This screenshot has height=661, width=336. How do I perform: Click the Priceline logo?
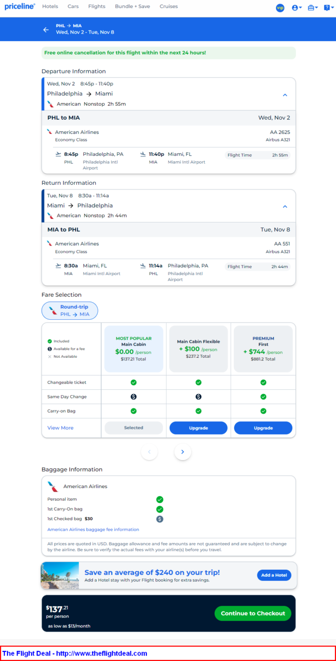tap(20, 7)
